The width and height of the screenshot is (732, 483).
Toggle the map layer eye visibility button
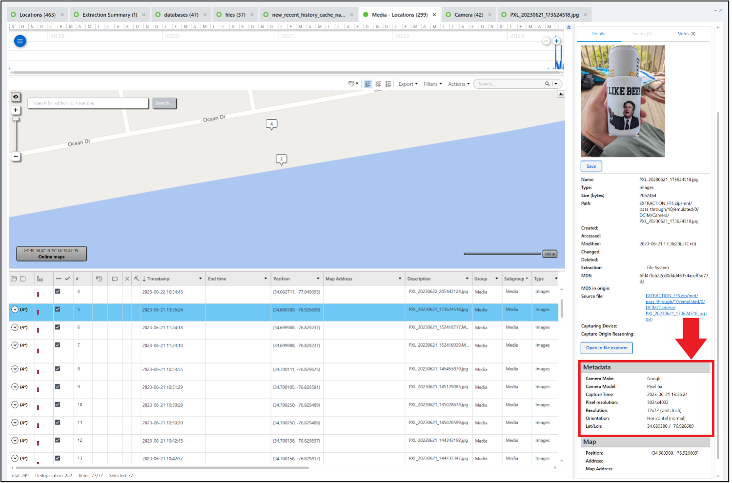click(x=16, y=97)
